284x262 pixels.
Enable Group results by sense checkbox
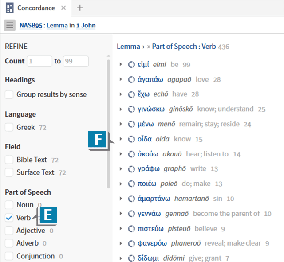[x=9, y=94]
